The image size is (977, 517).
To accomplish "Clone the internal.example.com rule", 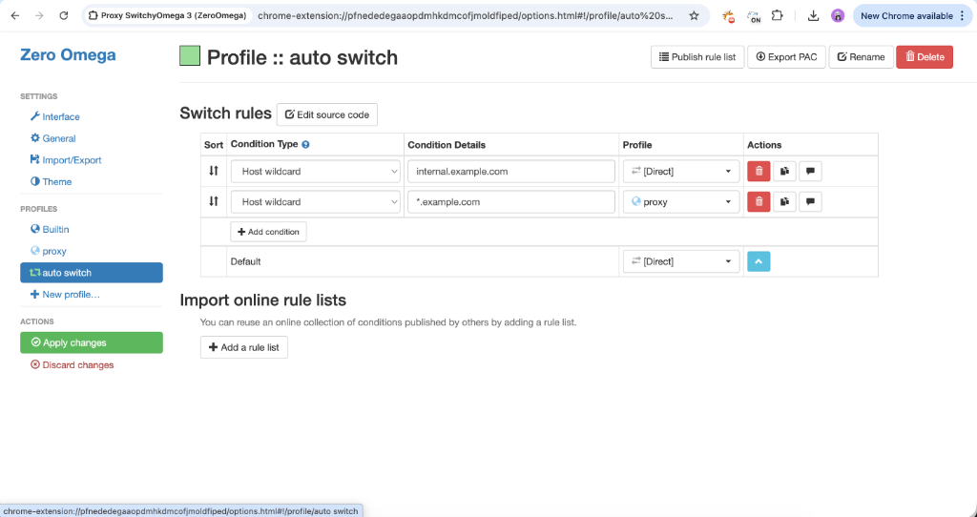I will click(x=783, y=172).
